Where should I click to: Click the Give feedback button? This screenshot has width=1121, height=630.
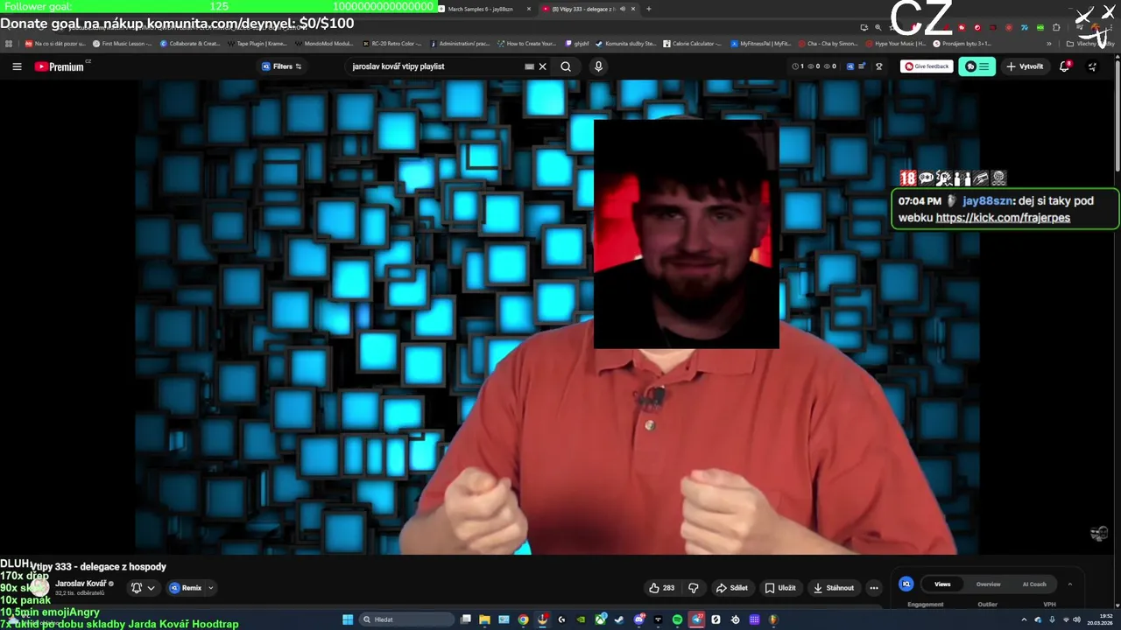(927, 66)
